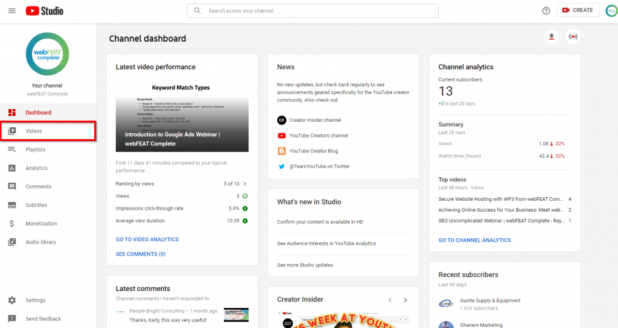
Task: Click the Dashboard grid icon
Action: pyautogui.click(x=12, y=113)
